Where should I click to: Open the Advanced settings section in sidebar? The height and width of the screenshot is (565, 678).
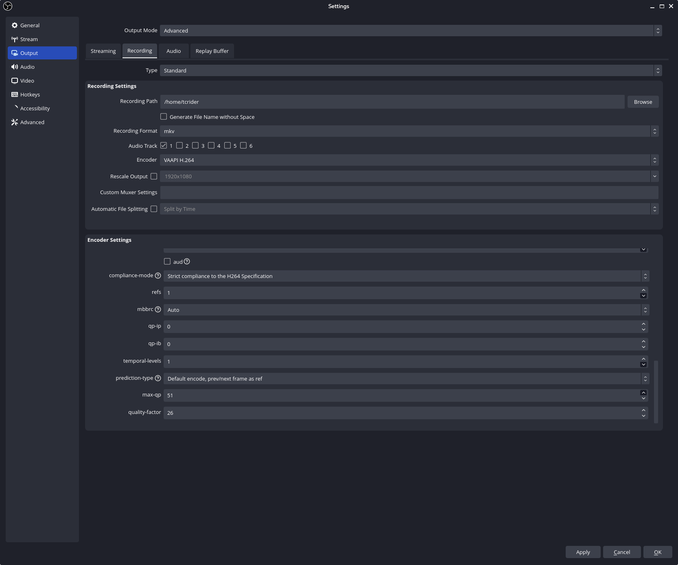pyautogui.click(x=42, y=122)
